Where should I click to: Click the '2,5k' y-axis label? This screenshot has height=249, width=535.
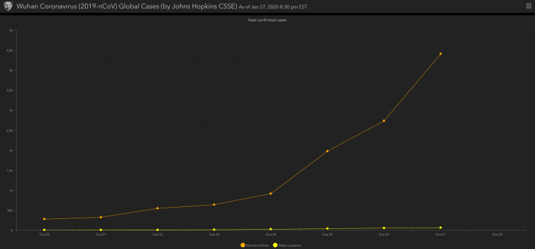[x=10, y=130]
